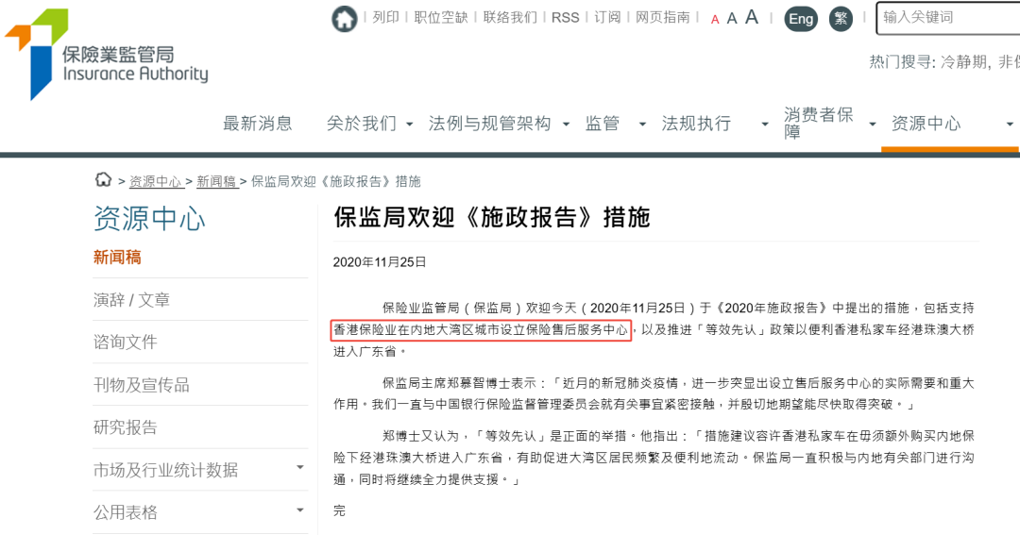
Task: Open the 关於我们 menu item
Action: [x=362, y=123]
